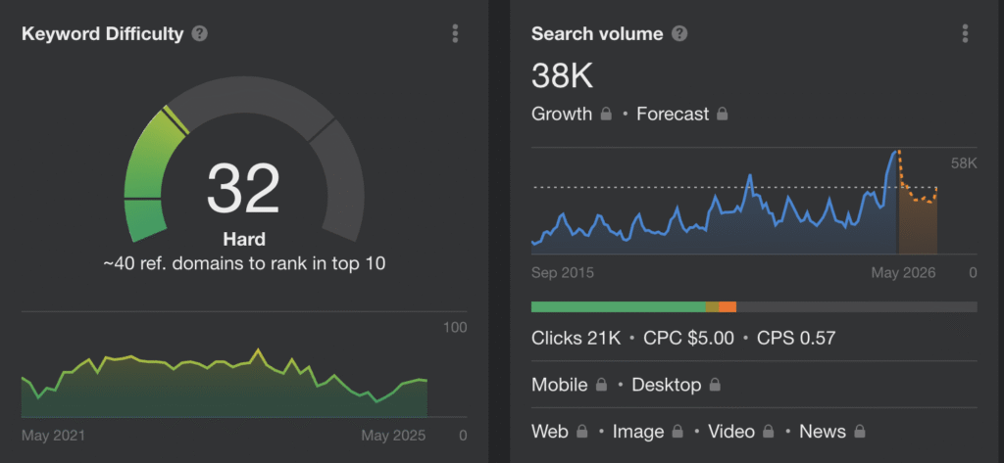1004x463 pixels.
Task: Click the green segment of the clicks bar
Action: [x=619, y=307]
